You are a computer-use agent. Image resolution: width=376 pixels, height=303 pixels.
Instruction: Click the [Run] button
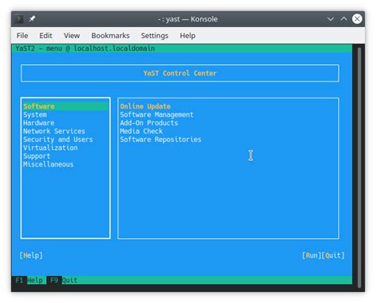click(x=312, y=255)
